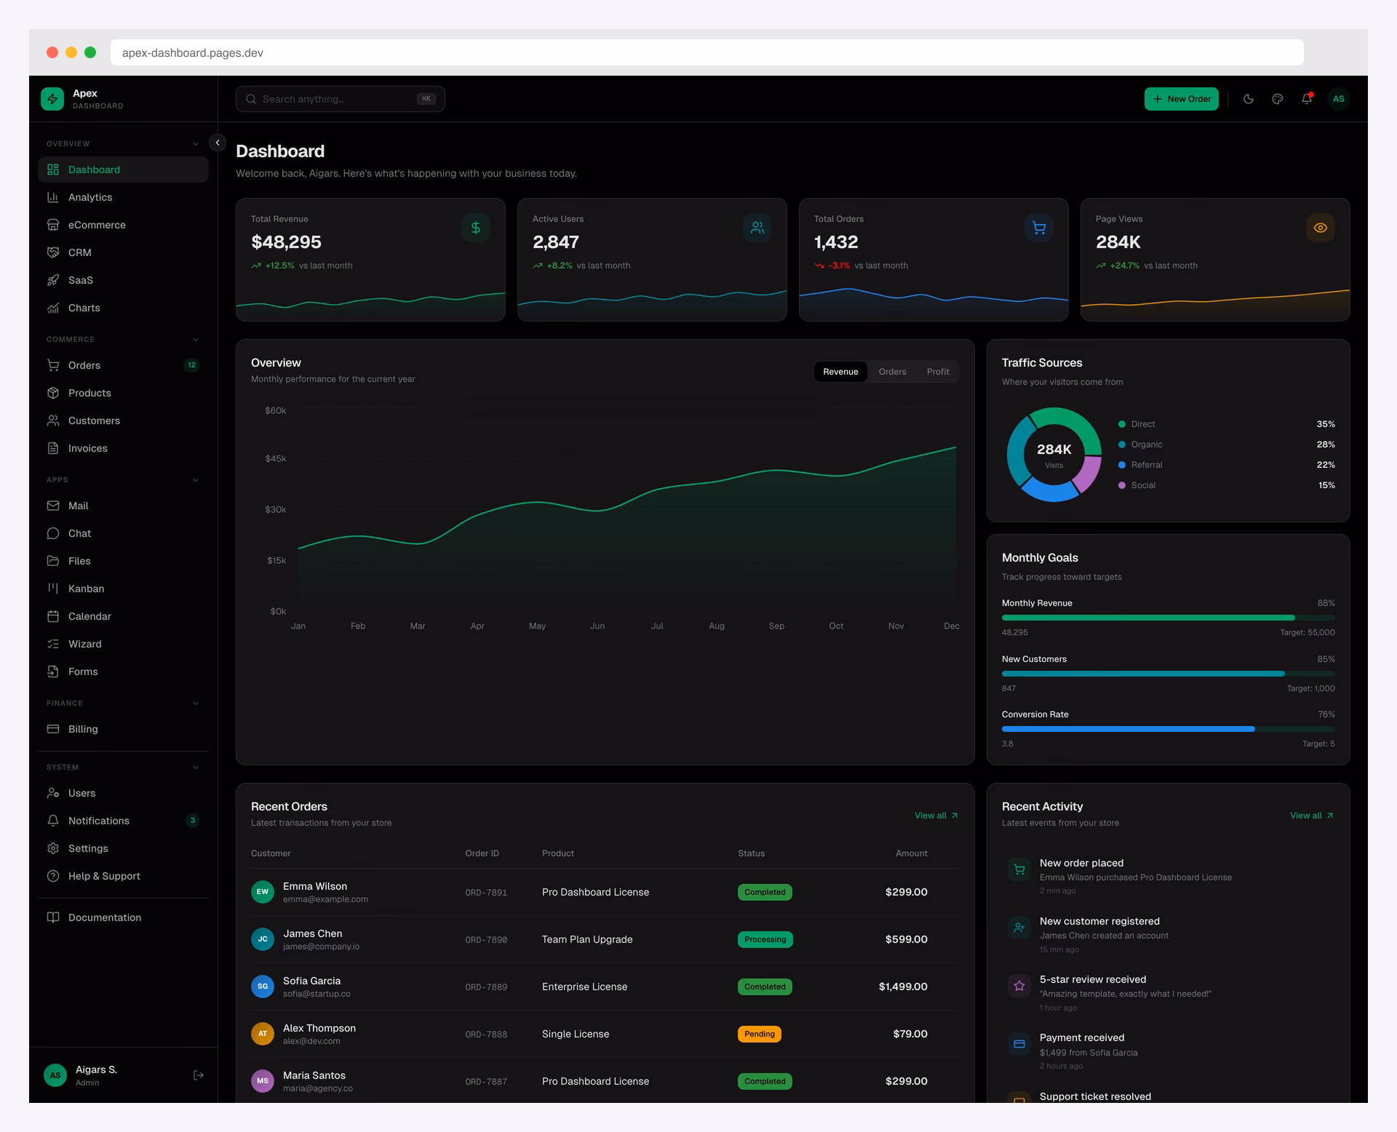Open the Billing page
The width and height of the screenshot is (1397, 1132).
[x=123, y=729]
